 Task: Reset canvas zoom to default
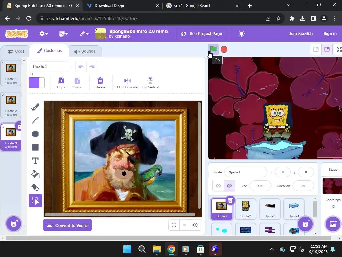[x=185, y=225]
